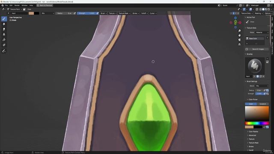Toggle the camera view icon
The height and width of the screenshot is (154, 274).
click(x=239, y=40)
